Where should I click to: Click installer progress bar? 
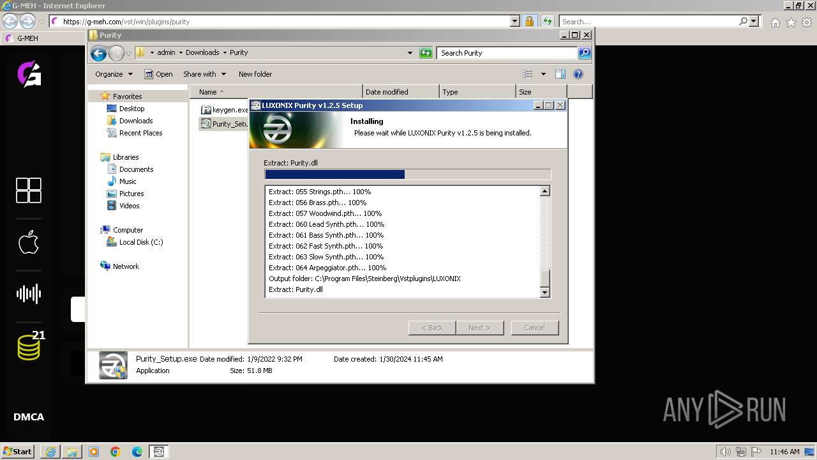coord(407,174)
